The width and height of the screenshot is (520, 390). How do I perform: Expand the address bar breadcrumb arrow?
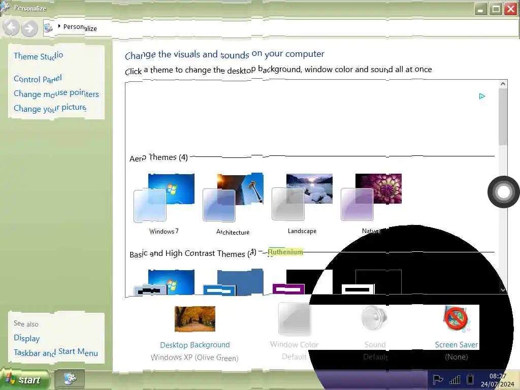[59, 26]
